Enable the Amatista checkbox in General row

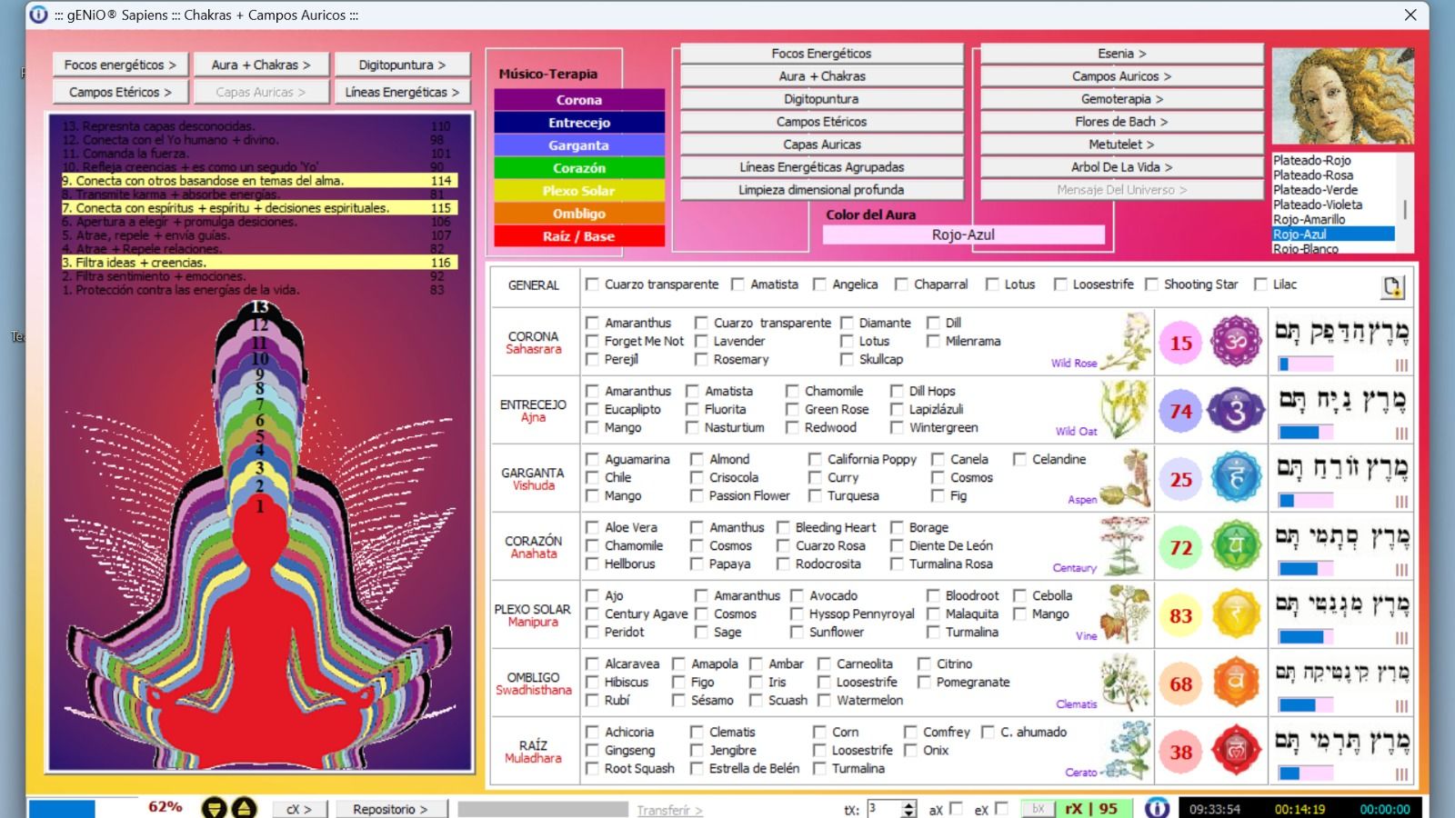(x=738, y=284)
